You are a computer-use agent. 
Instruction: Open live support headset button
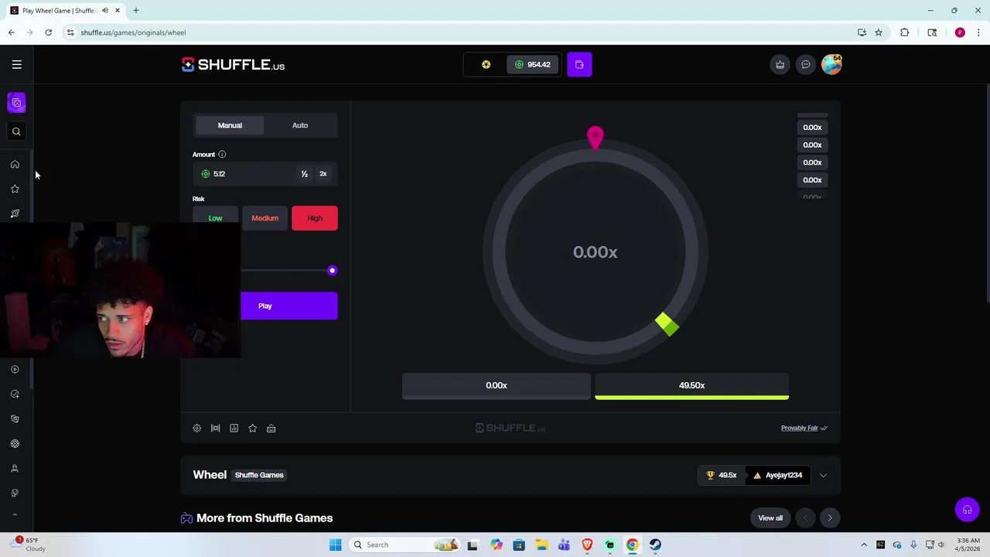coord(967,510)
